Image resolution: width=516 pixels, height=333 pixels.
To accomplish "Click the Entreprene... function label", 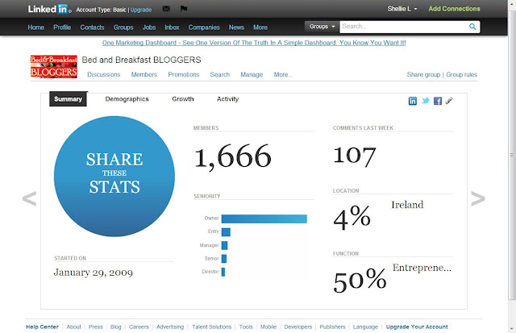I will point(422,268).
